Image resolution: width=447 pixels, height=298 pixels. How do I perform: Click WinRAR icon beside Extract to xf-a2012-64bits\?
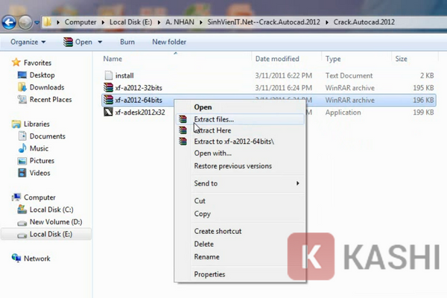tap(183, 142)
